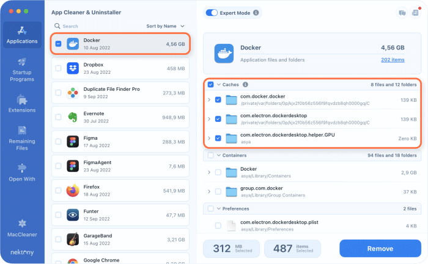Open the Extensions section
This screenshot has width=428, height=264.
(22, 104)
